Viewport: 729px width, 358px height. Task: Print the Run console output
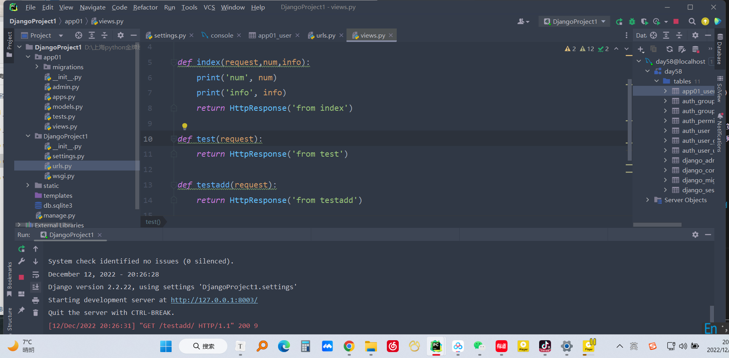point(36,300)
